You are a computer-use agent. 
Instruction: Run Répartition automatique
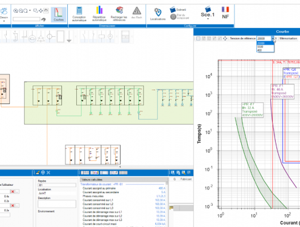99,14
